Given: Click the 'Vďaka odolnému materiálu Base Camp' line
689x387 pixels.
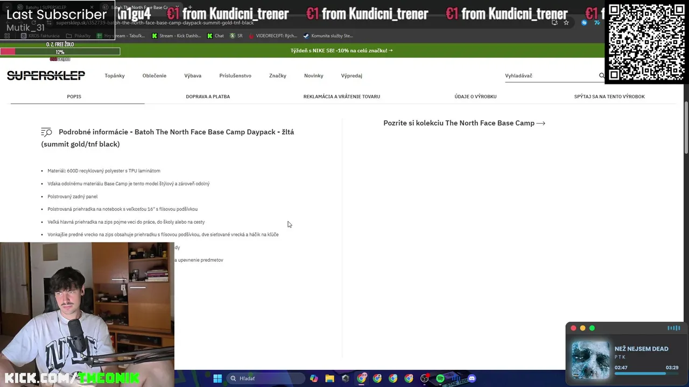Looking at the screenshot, I should coord(129,184).
